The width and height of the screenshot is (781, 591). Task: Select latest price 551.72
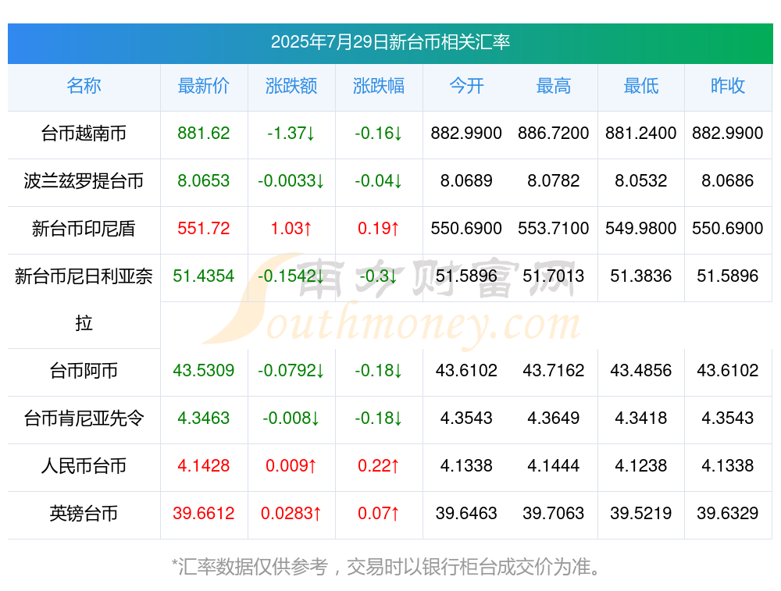(204, 229)
